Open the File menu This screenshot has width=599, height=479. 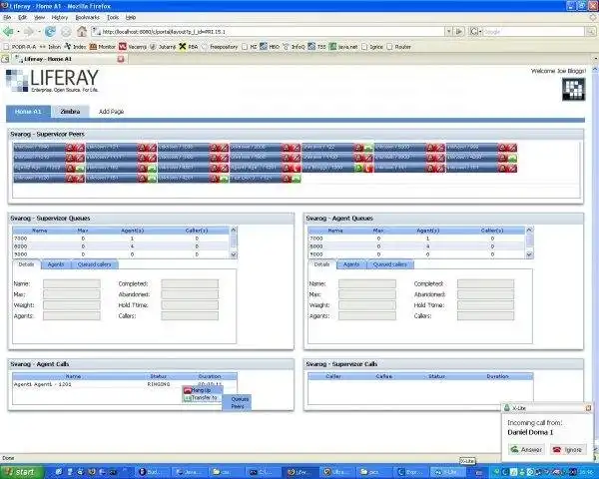[7, 17]
